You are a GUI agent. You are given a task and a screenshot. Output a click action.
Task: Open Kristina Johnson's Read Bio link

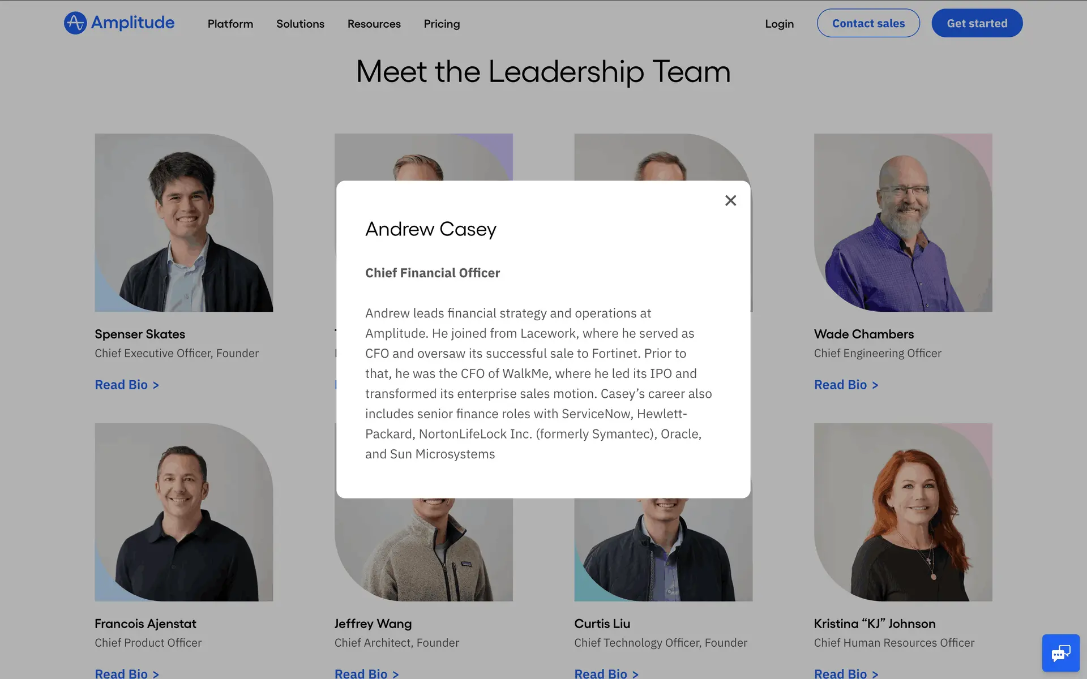click(846, 673)
